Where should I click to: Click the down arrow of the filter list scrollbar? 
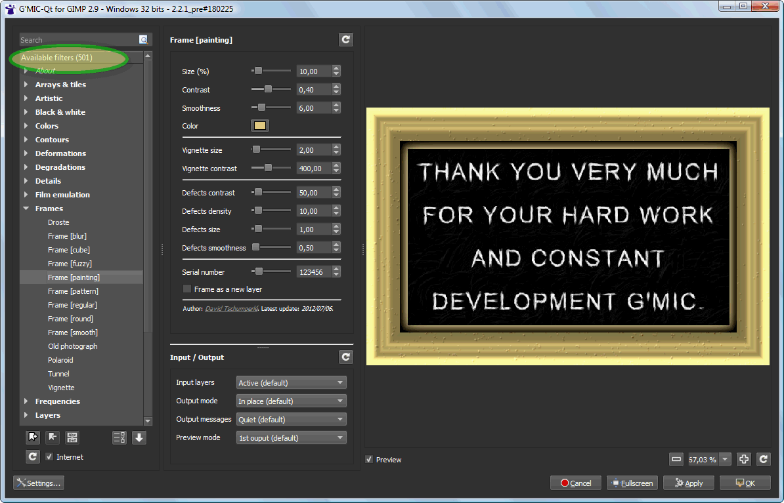(x=148, y=421)
